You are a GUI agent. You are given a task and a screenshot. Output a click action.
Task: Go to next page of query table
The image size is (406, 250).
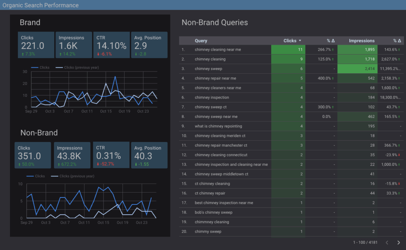point(398,242)
